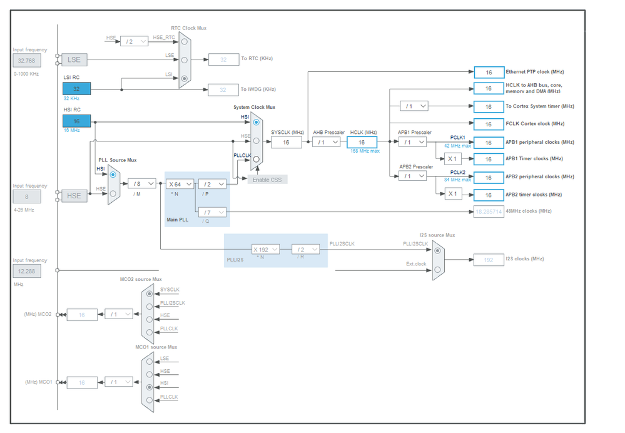Click the APB1 peripheral clocks value box
Image resolution: width=625 pixels, height=433 pixels.
pos(489,143)
